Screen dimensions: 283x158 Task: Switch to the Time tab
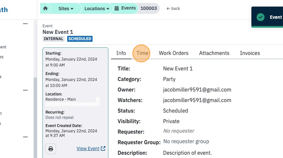[x=142, y=53]
